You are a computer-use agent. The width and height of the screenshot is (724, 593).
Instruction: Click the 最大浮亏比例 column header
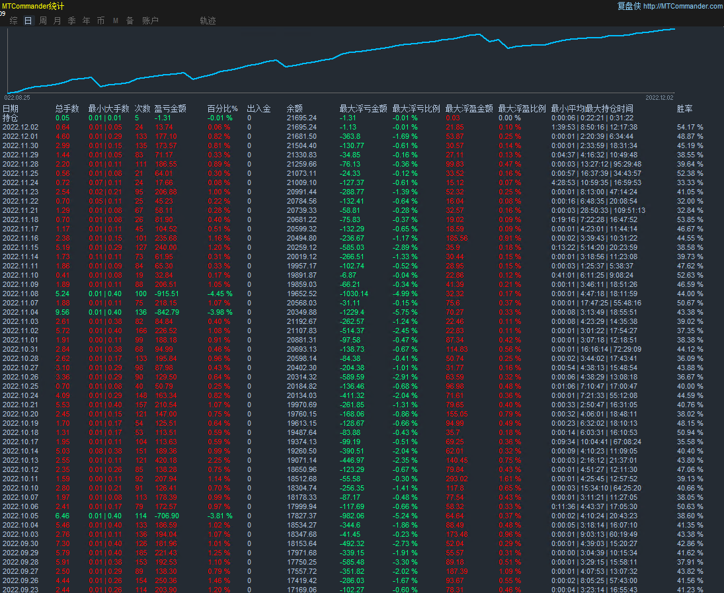pyautogui.click(x=417, y=108)
